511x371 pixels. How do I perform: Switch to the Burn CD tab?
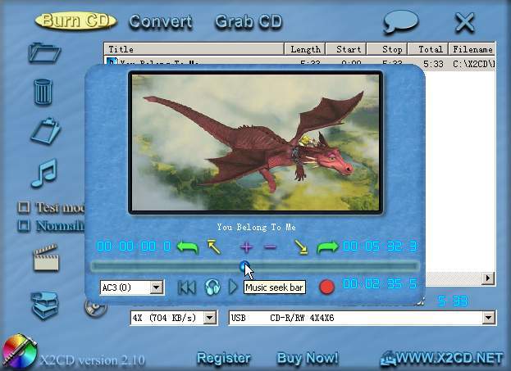[x=75, y=20]
